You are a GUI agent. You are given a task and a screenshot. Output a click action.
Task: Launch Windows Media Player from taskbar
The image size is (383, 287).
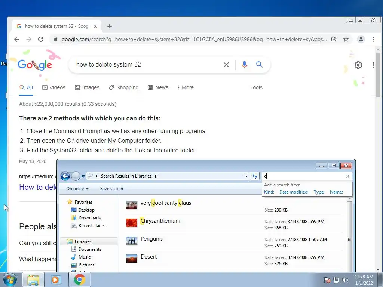[x=56, y=280]
